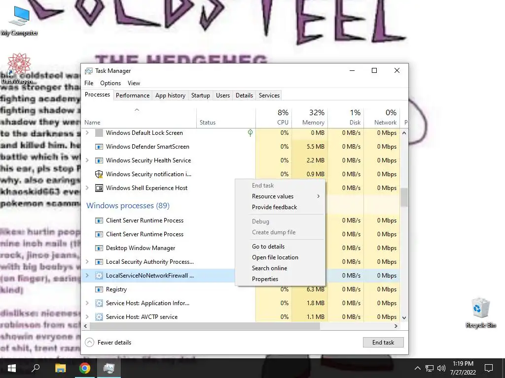Viewport: 505px width, 378px height.
Task: Open the View menu
Action: point(134,83)
